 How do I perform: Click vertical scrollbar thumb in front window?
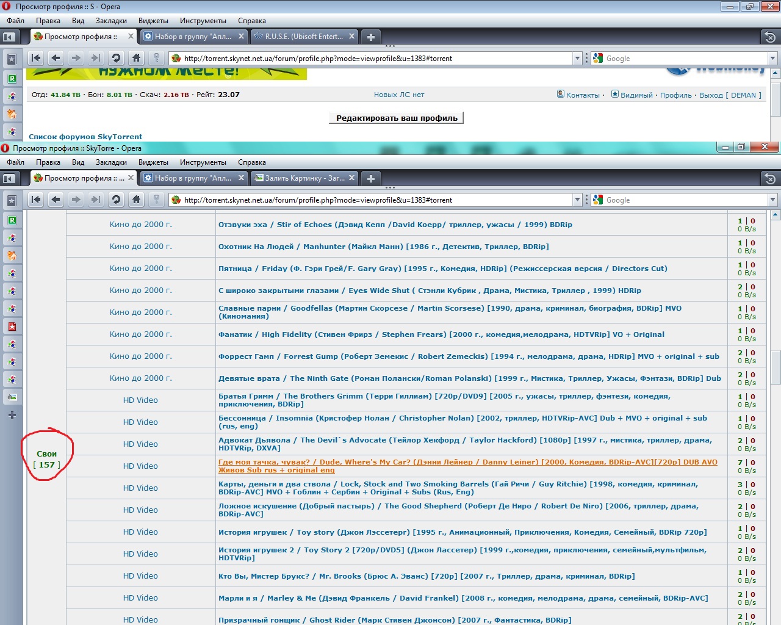click(x=776, y=367)
